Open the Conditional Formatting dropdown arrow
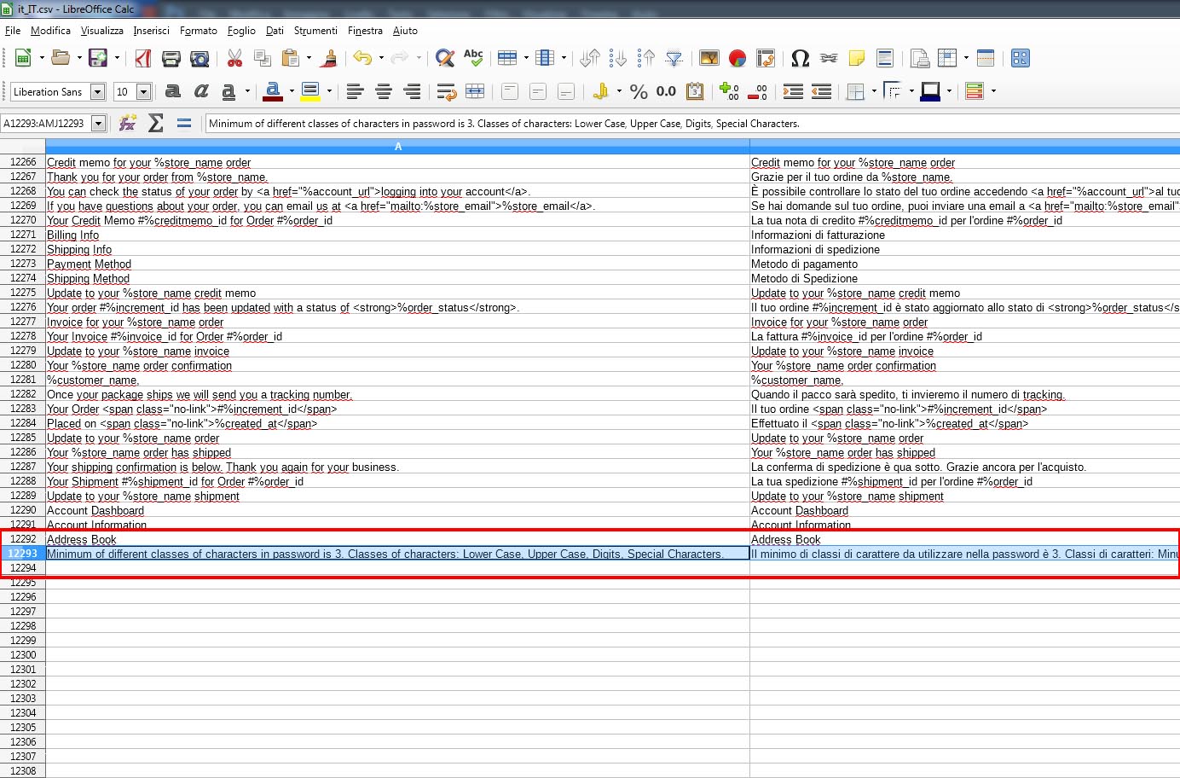 click(x=993, y=91)
